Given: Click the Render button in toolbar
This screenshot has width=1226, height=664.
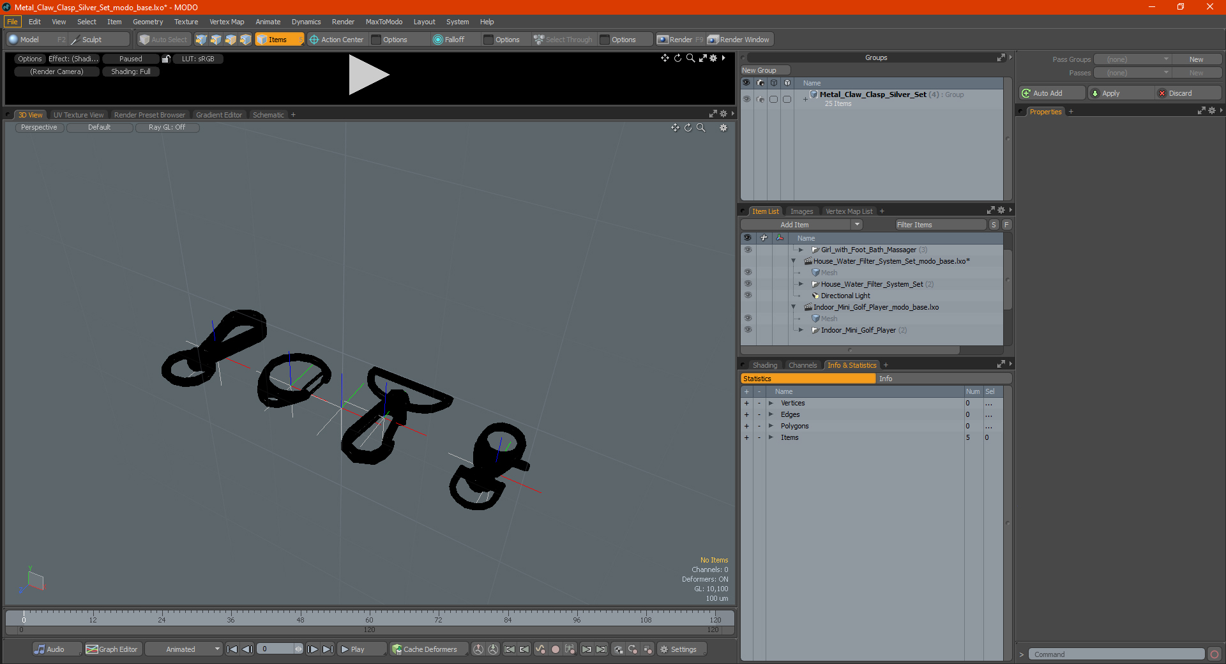Looking at the screenshot, I should coord(680,40).
